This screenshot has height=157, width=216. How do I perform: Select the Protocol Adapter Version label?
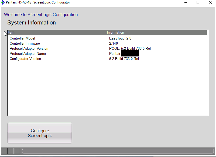29,48
